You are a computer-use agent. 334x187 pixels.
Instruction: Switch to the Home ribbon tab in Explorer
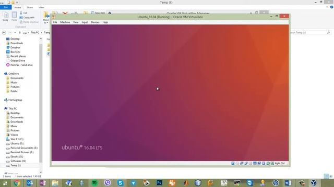tap(18, 7)
